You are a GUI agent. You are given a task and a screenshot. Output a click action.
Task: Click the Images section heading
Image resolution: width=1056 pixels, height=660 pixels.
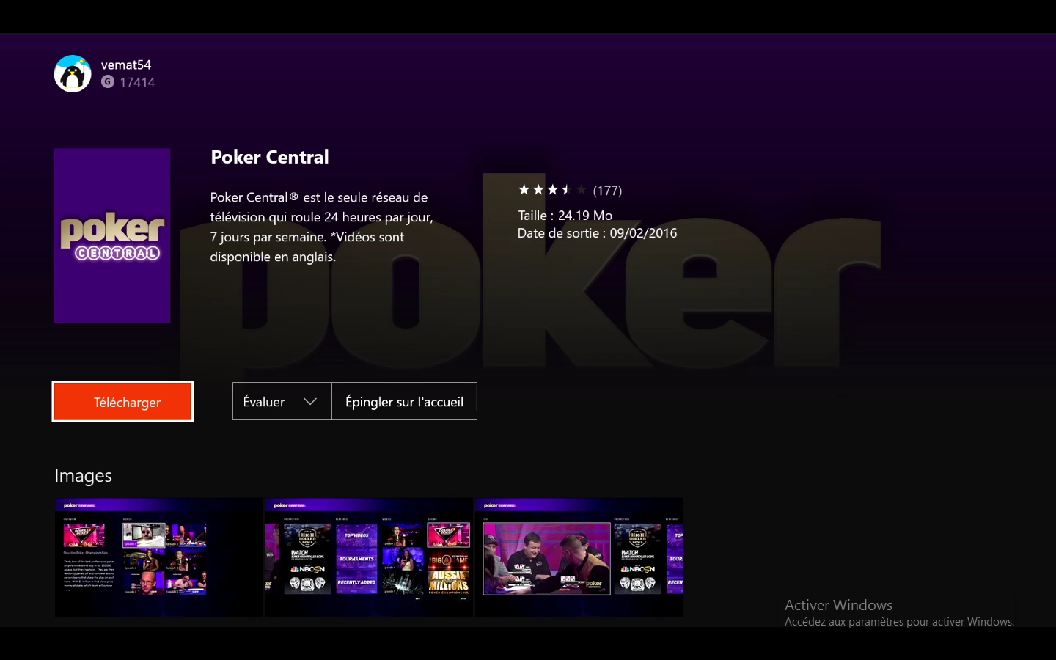[83, 476]
